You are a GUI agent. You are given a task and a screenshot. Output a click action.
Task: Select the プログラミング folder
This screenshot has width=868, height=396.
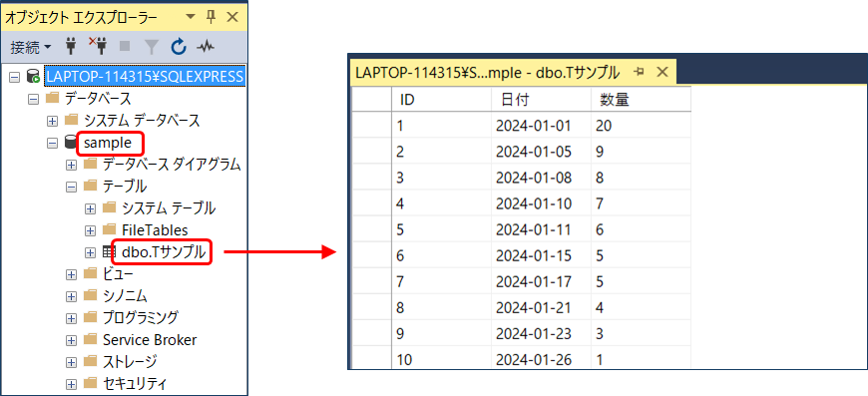click(141, 317)
